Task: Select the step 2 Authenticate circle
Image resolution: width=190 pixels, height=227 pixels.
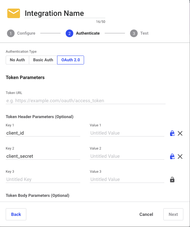Action: click(x=69, y=33)
